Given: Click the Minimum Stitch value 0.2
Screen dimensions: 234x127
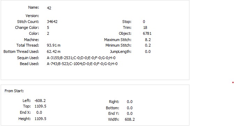Looking at the screenshot, I should pos(148,45).
